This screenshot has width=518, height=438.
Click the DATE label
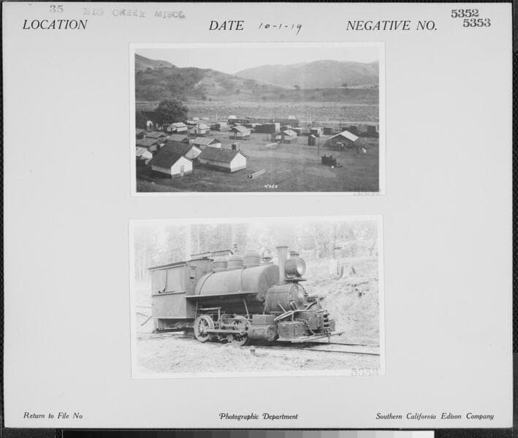226,26
